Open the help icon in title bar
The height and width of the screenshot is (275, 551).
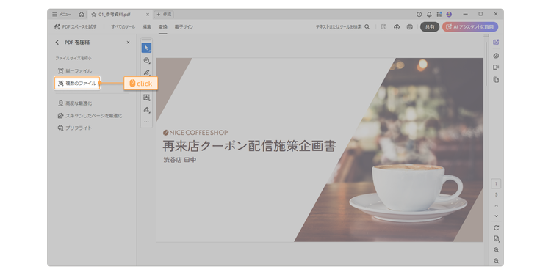(419, 15)
